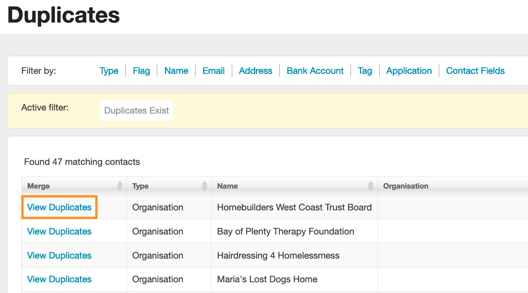The width and height of the screenshot is (528, 293).
Task: Click the Bay of Plenty Therapy Foundation name cell
Action: pos(285,231)
